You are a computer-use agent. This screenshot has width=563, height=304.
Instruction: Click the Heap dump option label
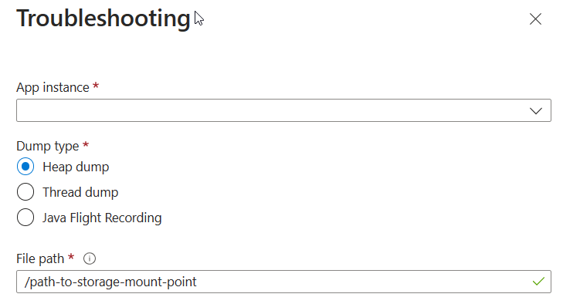tap(76, 167)
